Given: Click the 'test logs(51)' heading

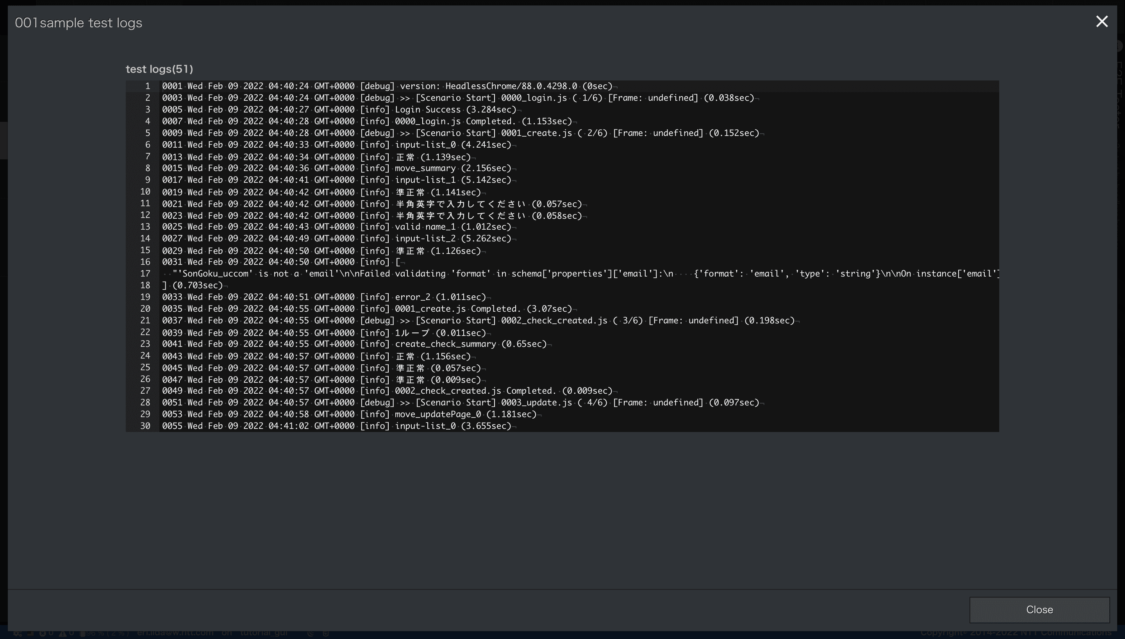Looking at the screenshot, I should [159, 69].
